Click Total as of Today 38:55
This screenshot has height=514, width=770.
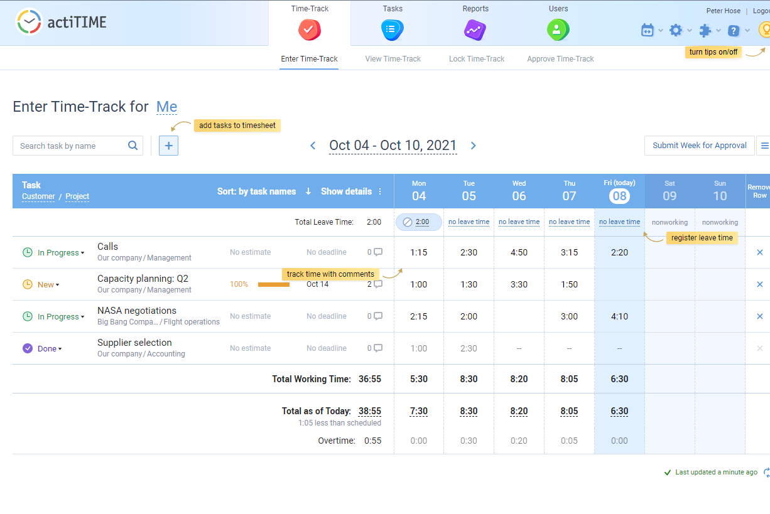click(370, 412)
